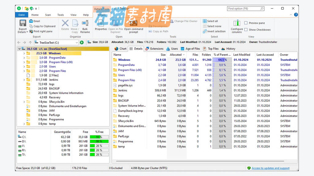Click the Export Details icon
This screenshot has width=314, height=176.
point(23,23)
